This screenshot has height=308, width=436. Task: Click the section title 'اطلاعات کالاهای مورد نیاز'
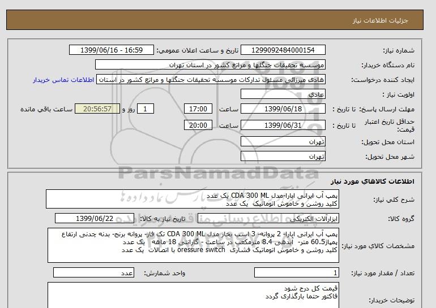pos(373,181)
